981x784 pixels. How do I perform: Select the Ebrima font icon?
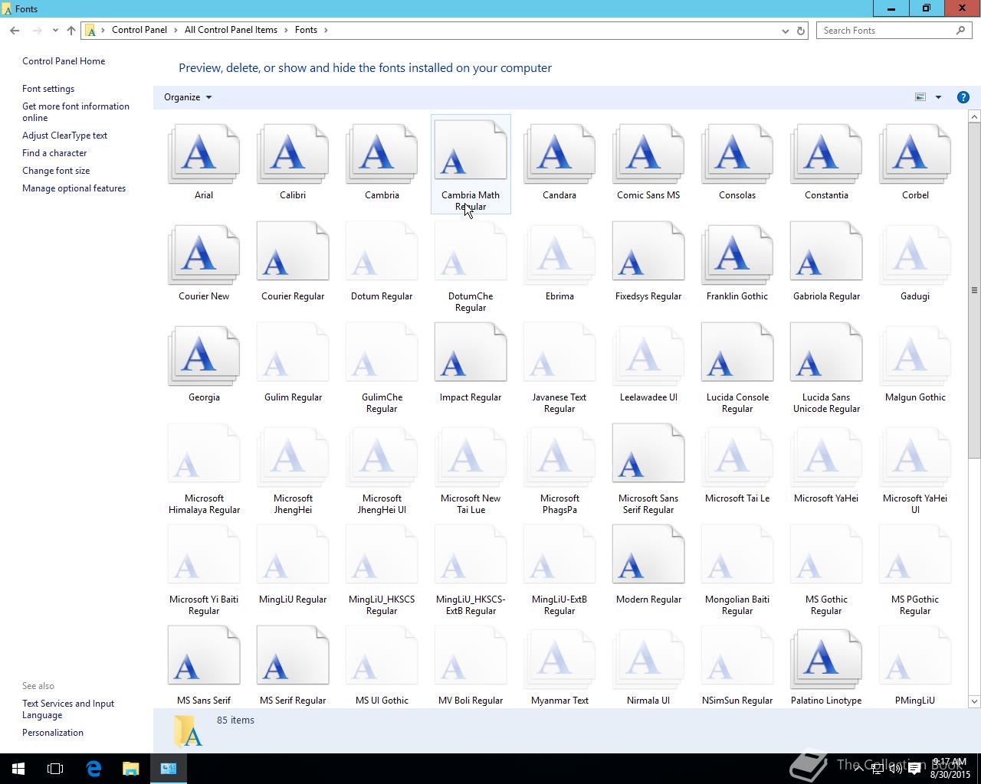[x=559, y=256]
